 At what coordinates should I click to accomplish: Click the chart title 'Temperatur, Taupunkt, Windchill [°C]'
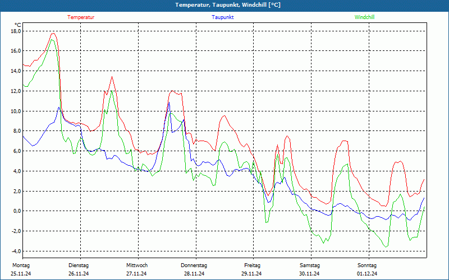tap(228, 5)
